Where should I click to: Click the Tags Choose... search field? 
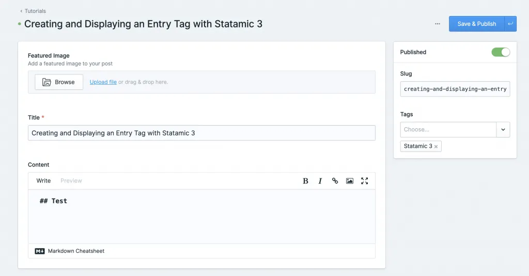(x=448, y=130)
